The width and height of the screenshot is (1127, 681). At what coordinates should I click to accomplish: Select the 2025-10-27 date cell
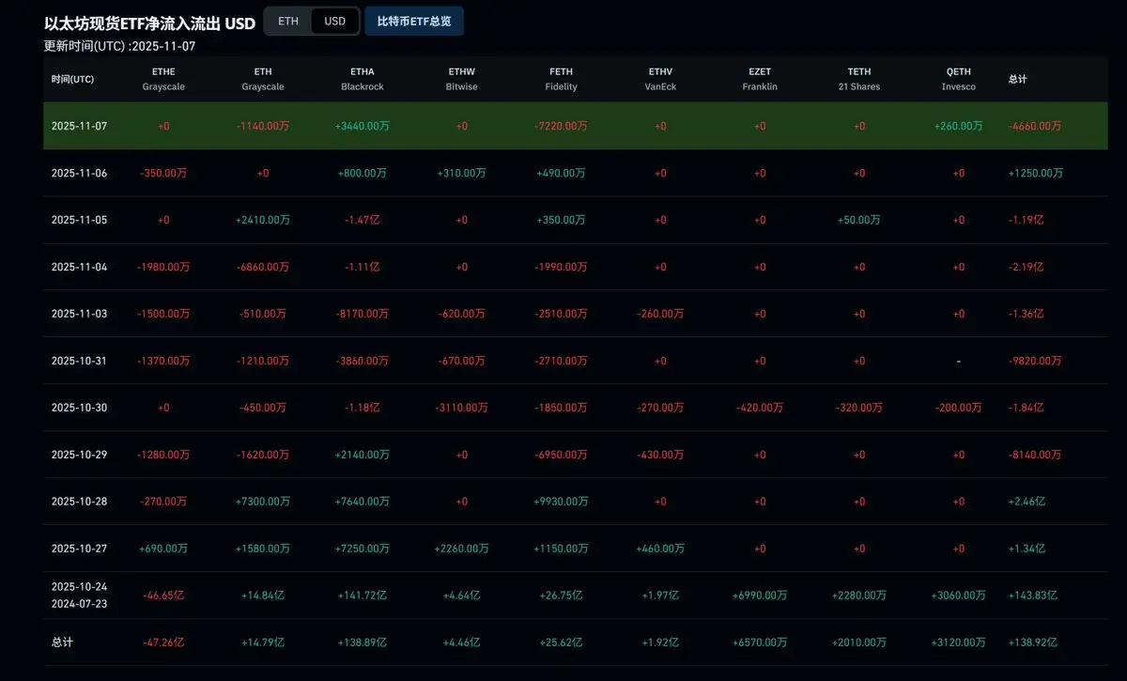[79, 549]
